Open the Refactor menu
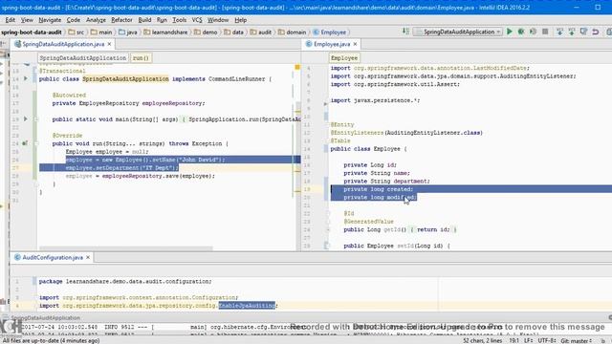This screenshot has width=612, height=344. click(121, 20)
